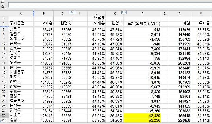Click the formula input bar
Viewport: 212px width, 124px height.
(x=110, y=5)
